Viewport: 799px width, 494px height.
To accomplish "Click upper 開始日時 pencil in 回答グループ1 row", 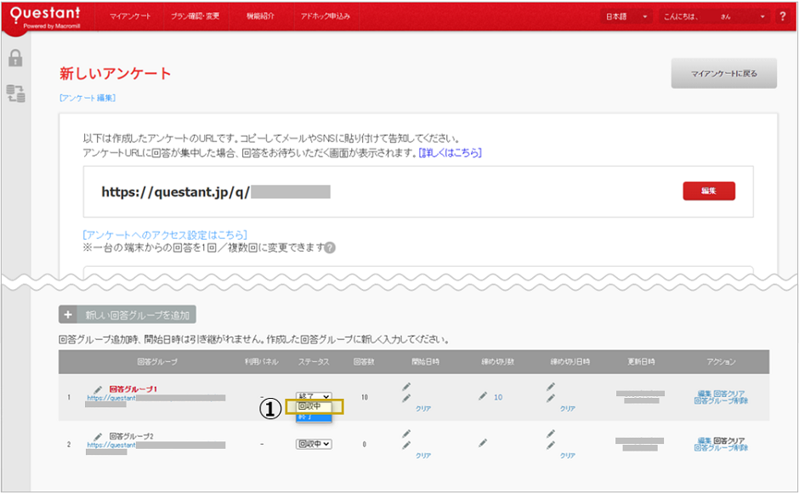I will (x=406, y=387).
